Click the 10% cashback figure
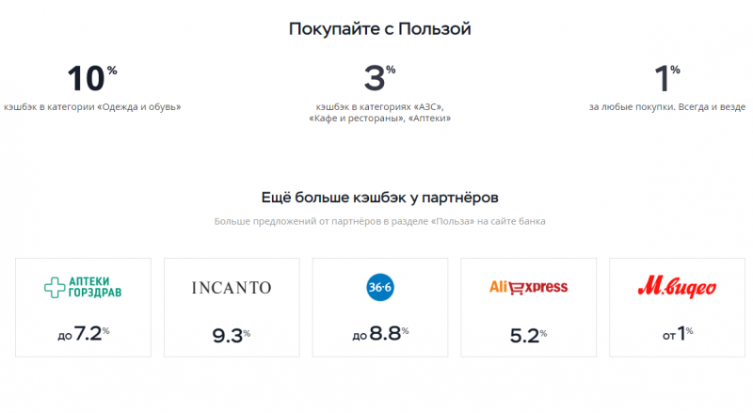 click(92, 78)
